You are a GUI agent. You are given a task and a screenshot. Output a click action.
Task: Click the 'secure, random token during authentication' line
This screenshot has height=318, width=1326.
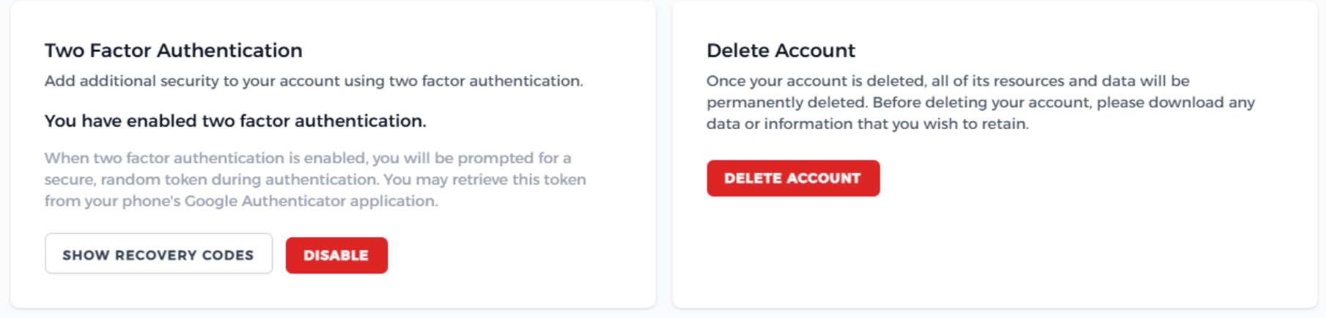pos(213,180)
